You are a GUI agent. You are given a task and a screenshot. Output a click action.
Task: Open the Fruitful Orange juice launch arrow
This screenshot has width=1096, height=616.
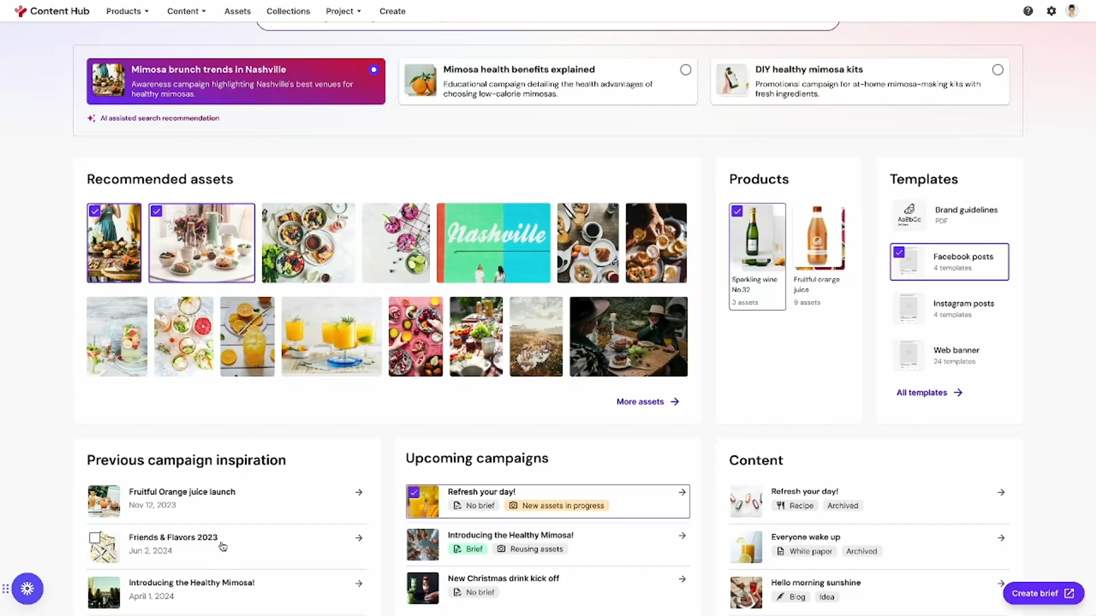click(x=358, y=492)
